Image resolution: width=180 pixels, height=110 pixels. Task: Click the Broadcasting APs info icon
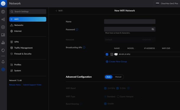[84, 47]
